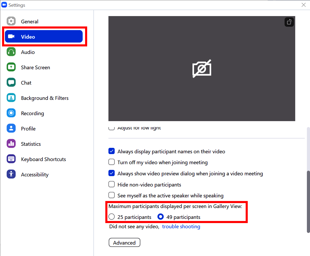
Task: Rotate video preview using corner icon
Action: click(x=289, y=22)
